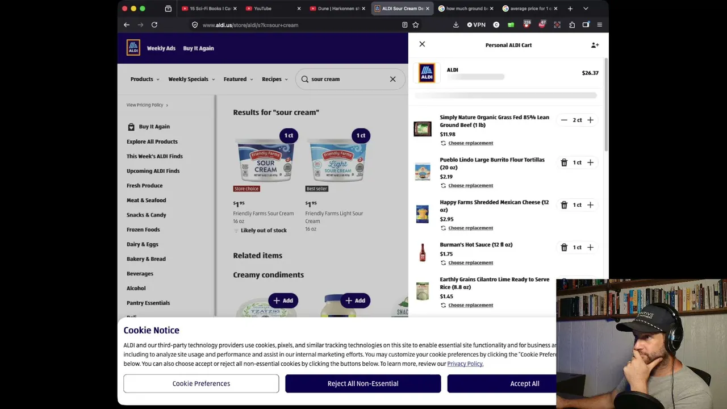Screen dimensions: 727x409
Task: Reject All Non-Essential cookies
Action: [x=363, y=383]
